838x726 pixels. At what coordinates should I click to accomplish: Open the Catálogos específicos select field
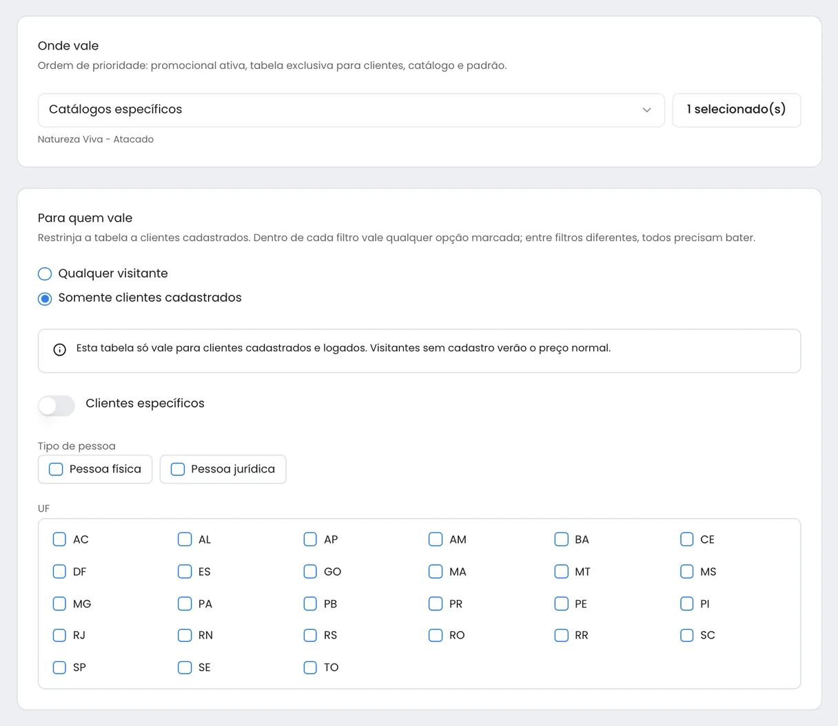point(351,110)
